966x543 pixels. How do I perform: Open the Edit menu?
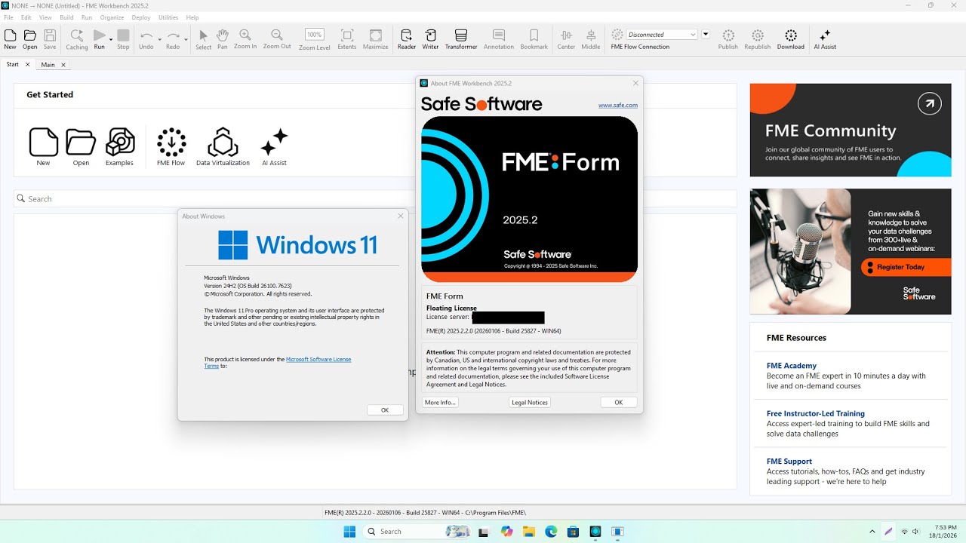coord(26,17)
